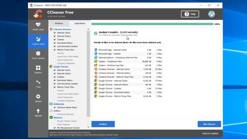
Task: Toggle MS Management Console checkbox
Action: point(55,128)
